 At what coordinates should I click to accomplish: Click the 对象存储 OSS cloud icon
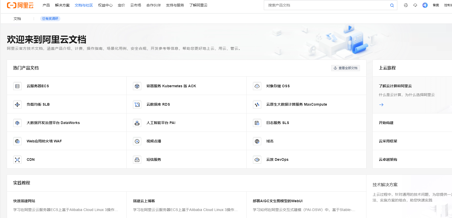click(x=257, y=86)
